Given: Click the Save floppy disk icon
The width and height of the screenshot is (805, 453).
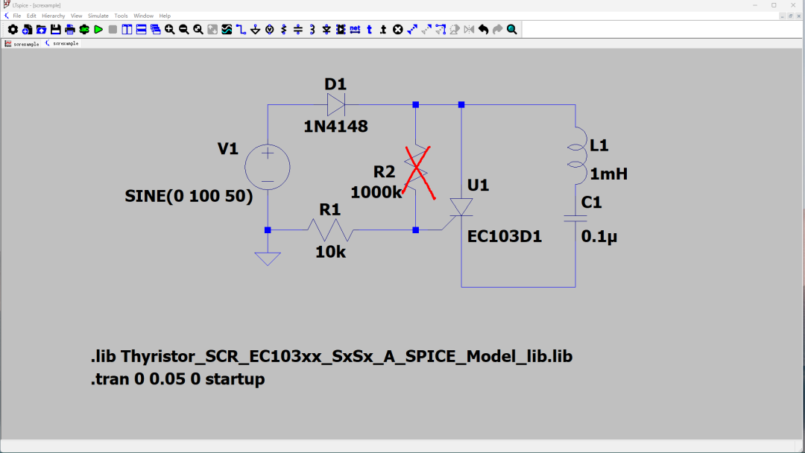Looking at the screenshot, I should 55,30.
